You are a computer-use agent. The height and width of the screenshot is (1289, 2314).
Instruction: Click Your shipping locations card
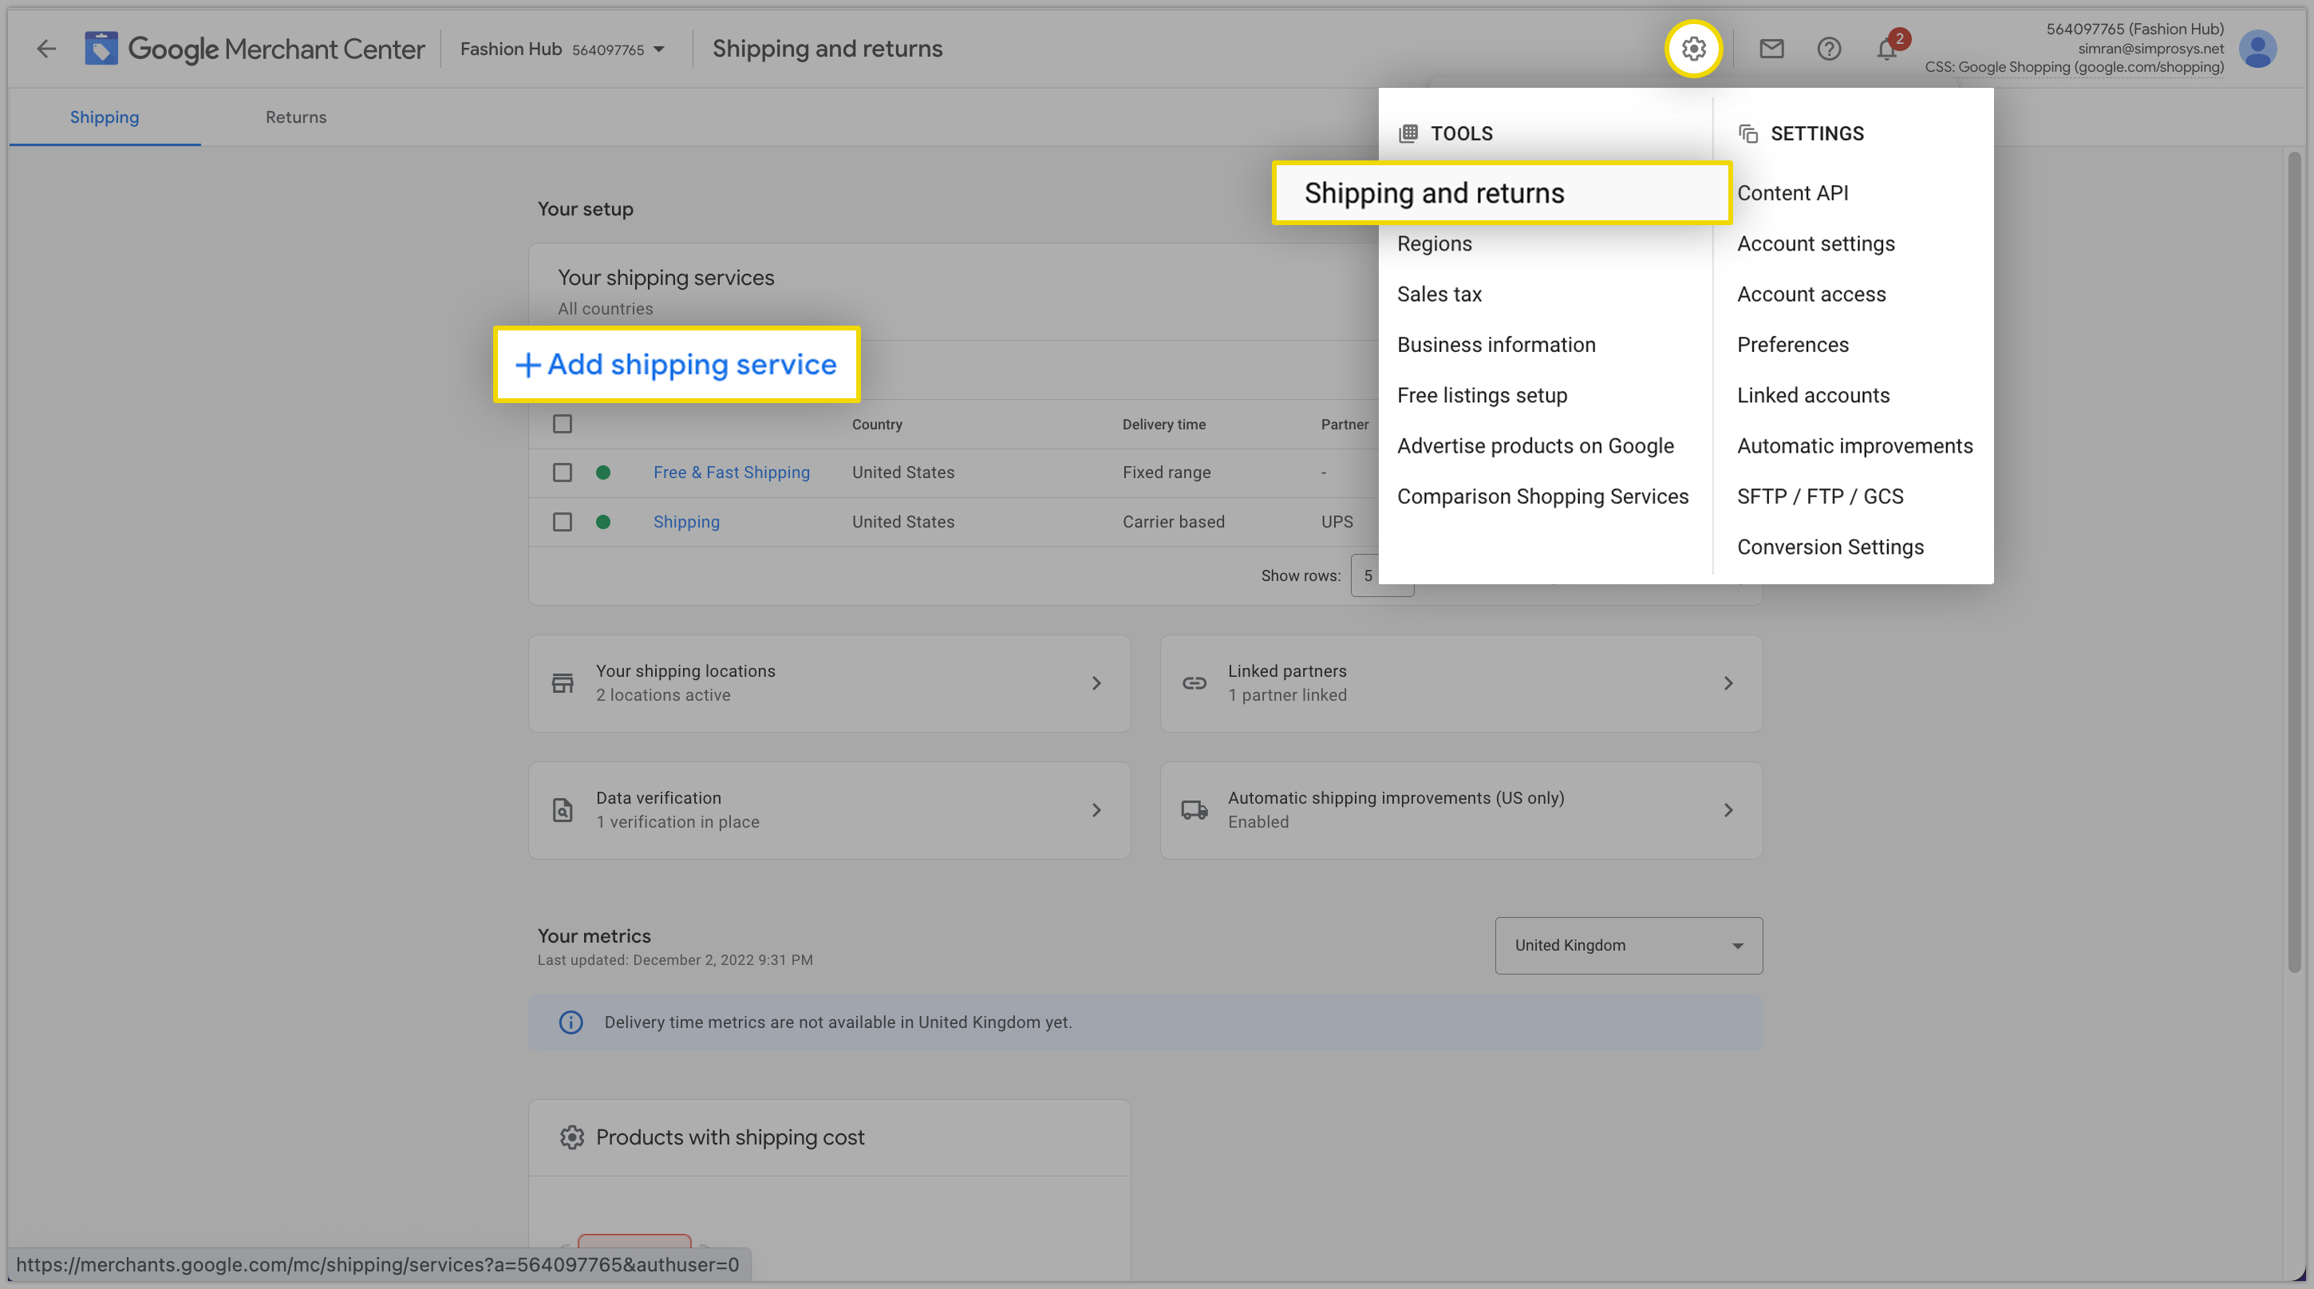(829, 682)
